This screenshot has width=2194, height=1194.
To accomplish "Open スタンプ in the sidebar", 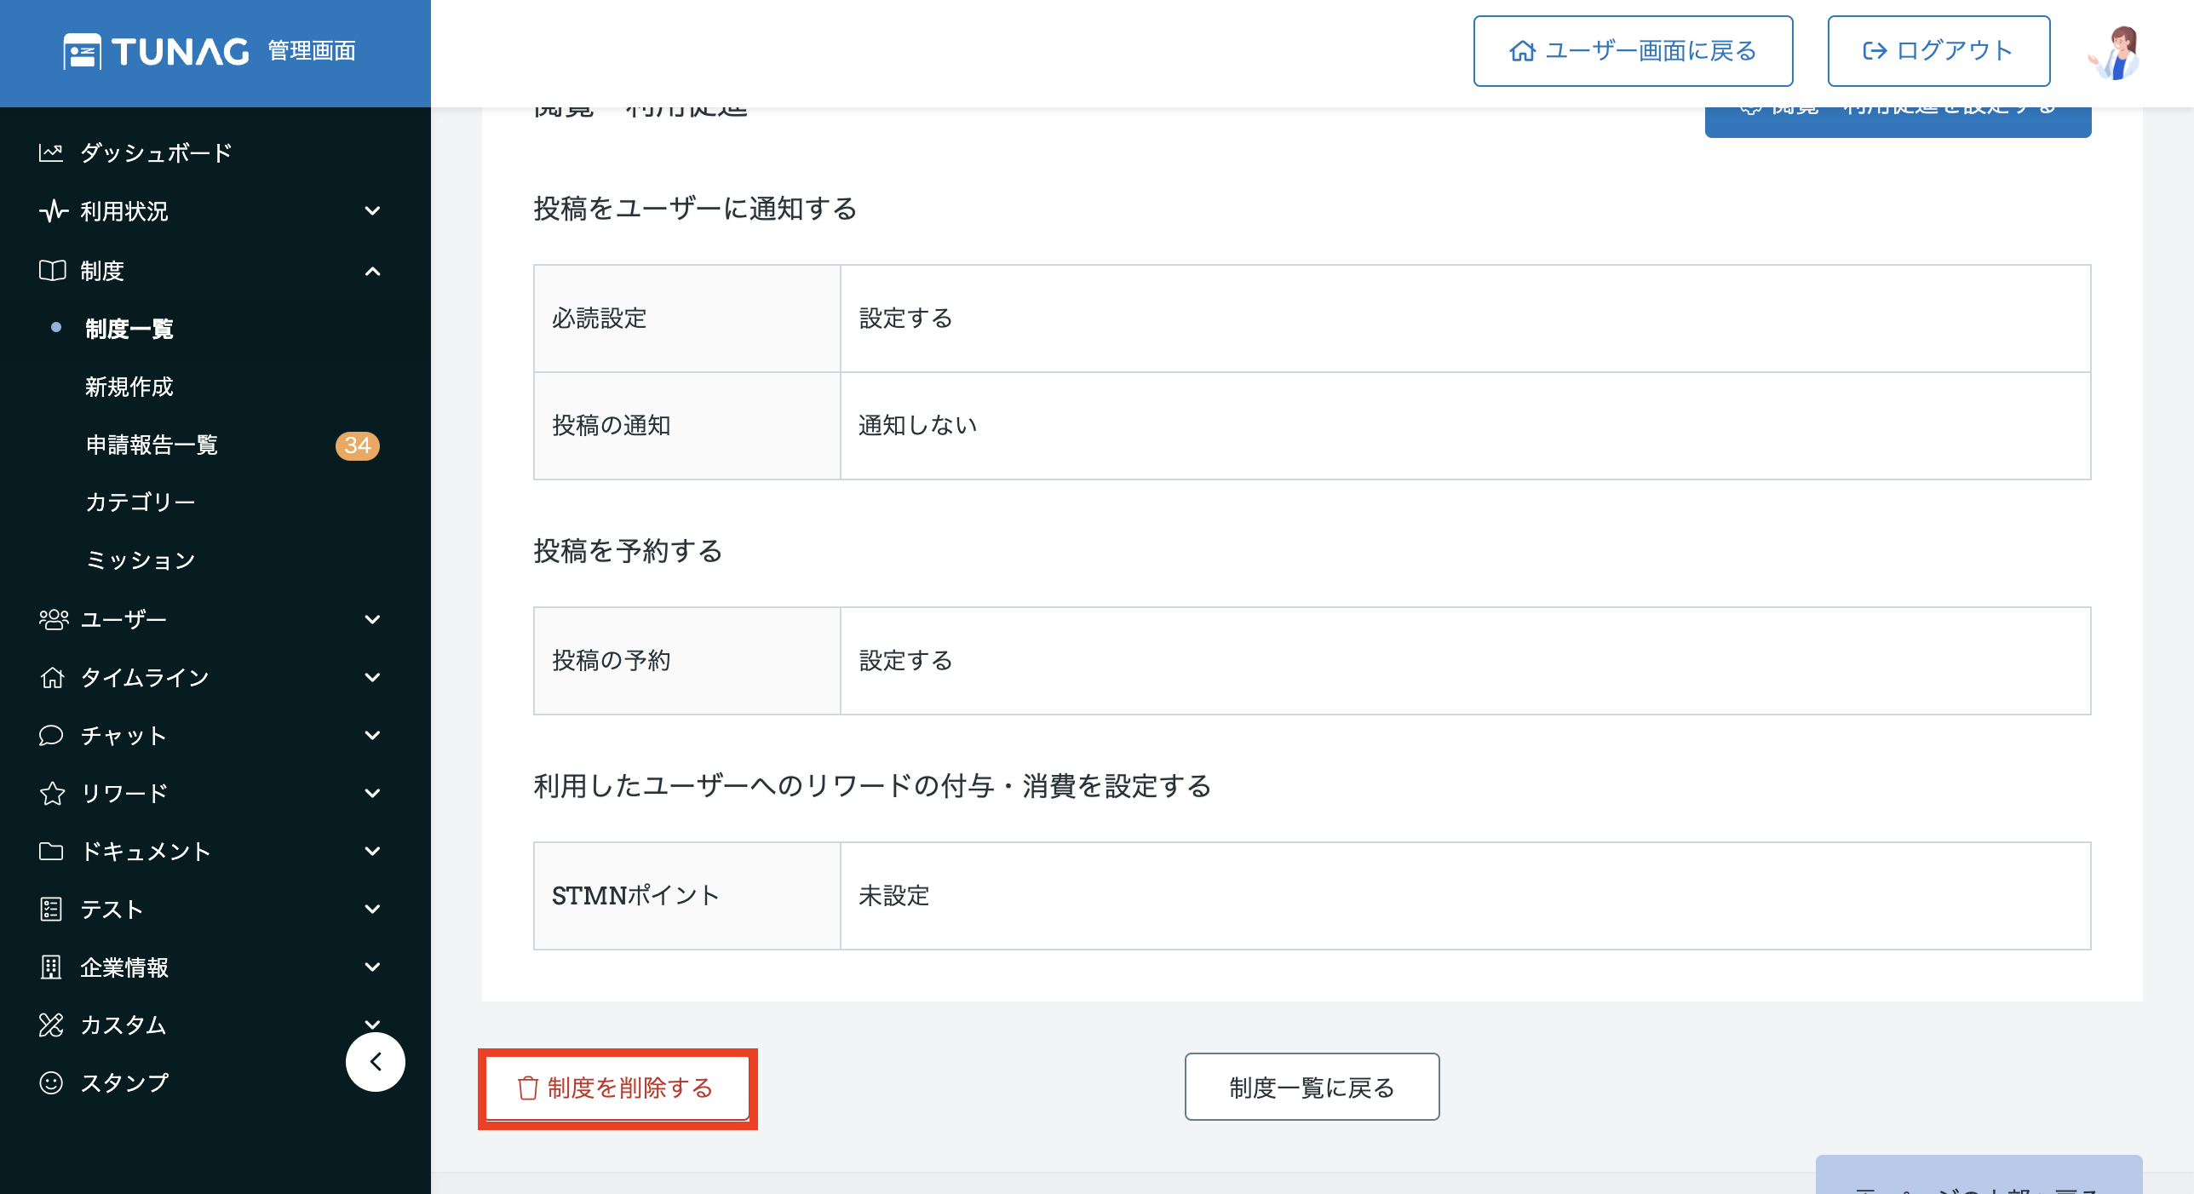I will (x=124, y=1083).
